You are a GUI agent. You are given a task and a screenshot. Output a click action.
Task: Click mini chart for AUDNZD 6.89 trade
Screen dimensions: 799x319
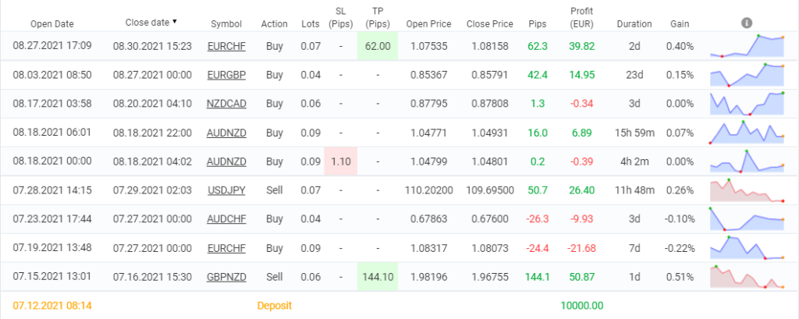[x=747, y=133]
